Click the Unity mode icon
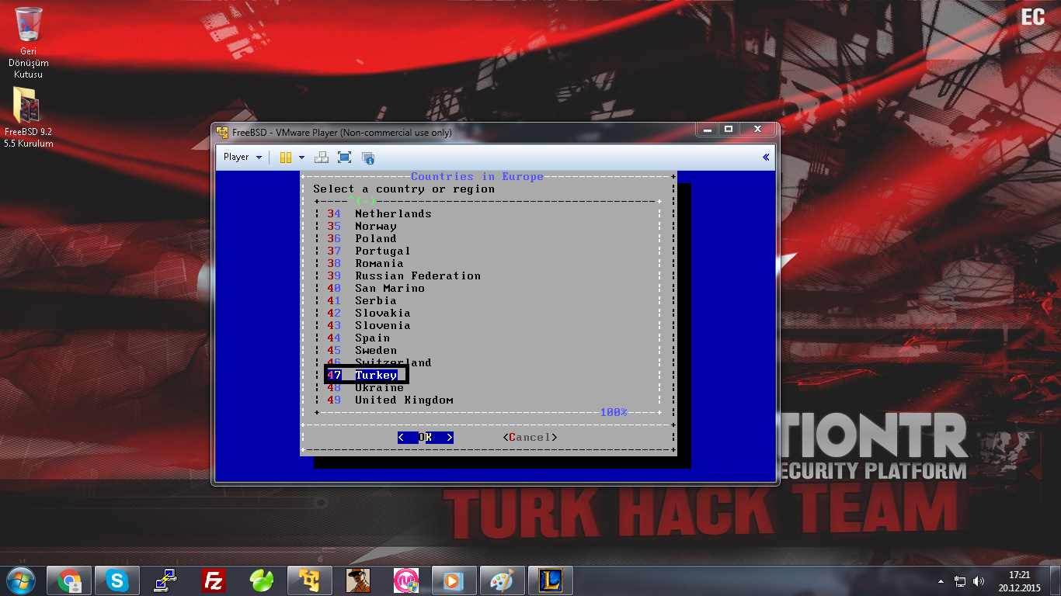This screenshot has height=596, width=1061. point(368,157)
